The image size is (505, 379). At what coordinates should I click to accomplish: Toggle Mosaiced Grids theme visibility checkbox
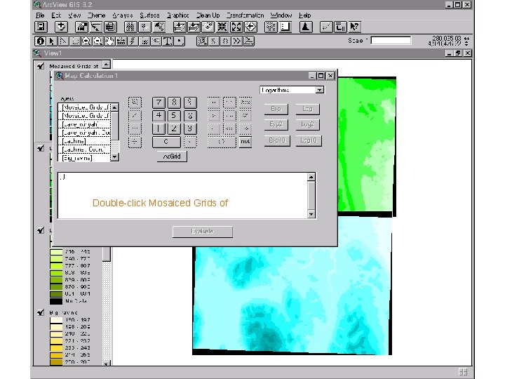(41, 66)
